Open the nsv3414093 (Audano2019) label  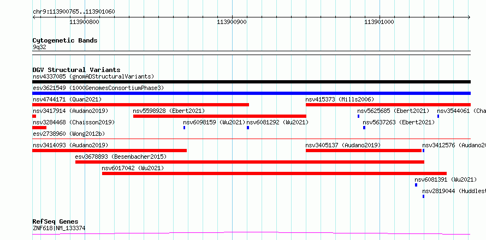[70, 145]
